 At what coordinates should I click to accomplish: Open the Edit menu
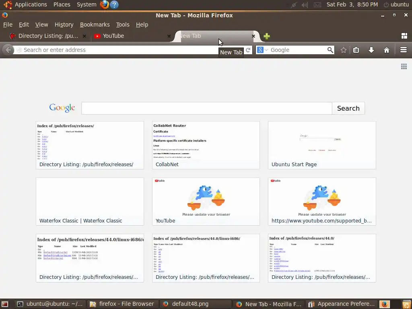click(x=24, y=25)
